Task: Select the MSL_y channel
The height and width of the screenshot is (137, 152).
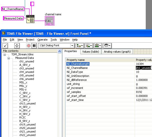Action: (23, 86)
